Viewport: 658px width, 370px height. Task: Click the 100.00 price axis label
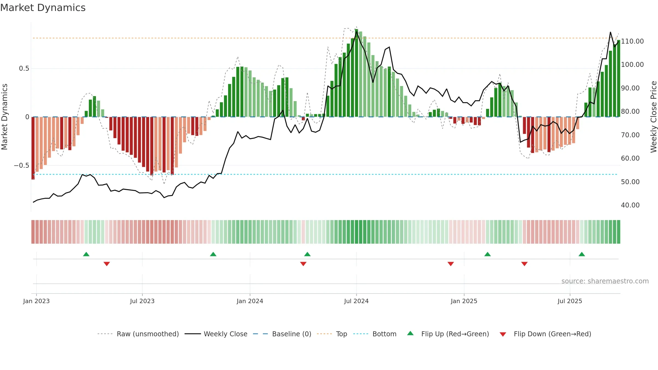(632, 65)
